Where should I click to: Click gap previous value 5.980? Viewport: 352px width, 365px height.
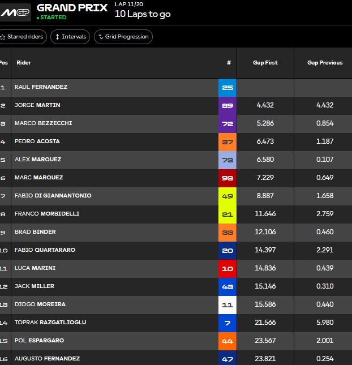(325, 323)
